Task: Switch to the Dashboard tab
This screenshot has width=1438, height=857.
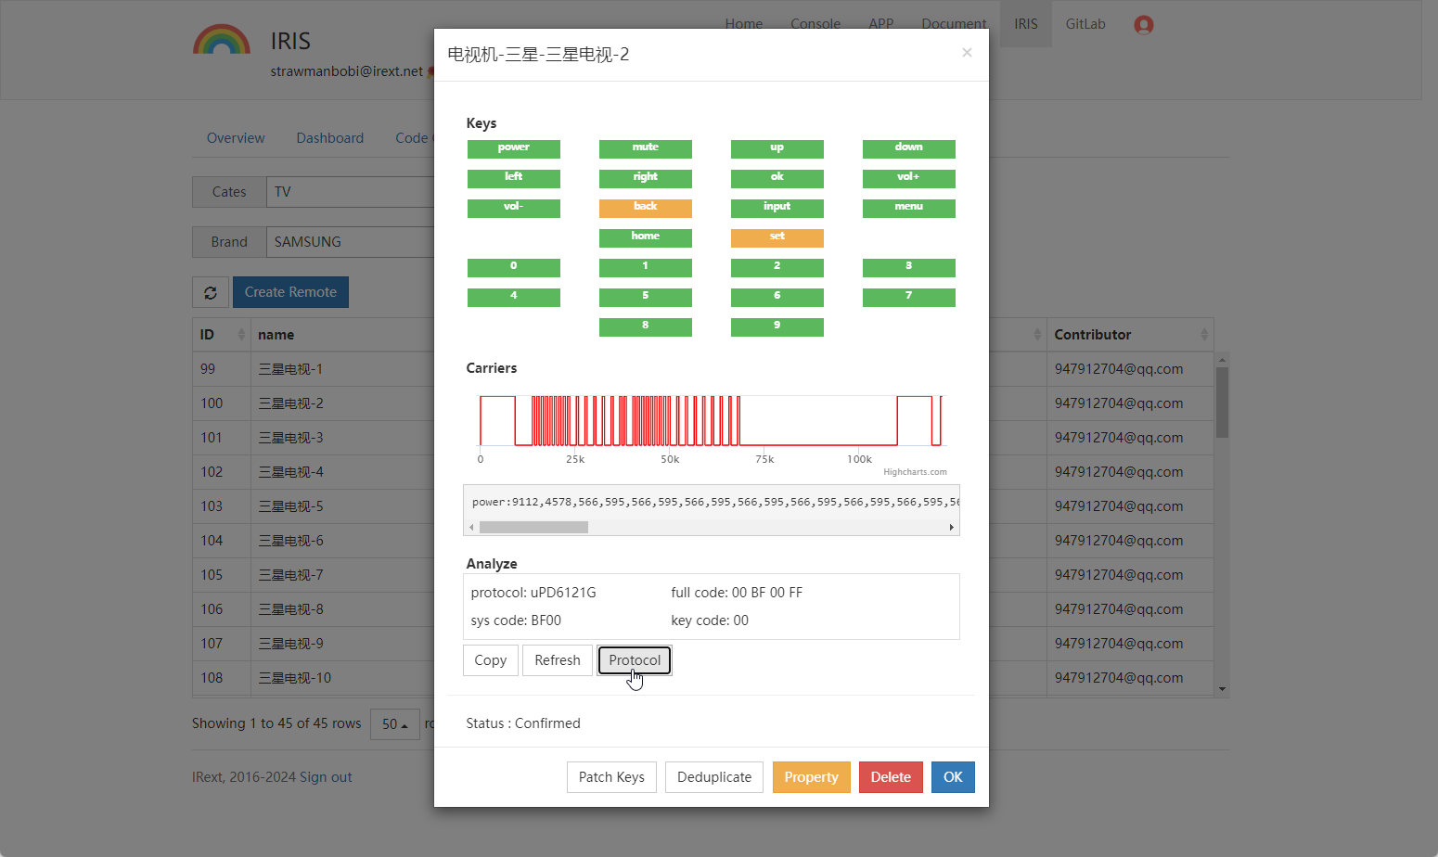Action: [x=329, y=138]
